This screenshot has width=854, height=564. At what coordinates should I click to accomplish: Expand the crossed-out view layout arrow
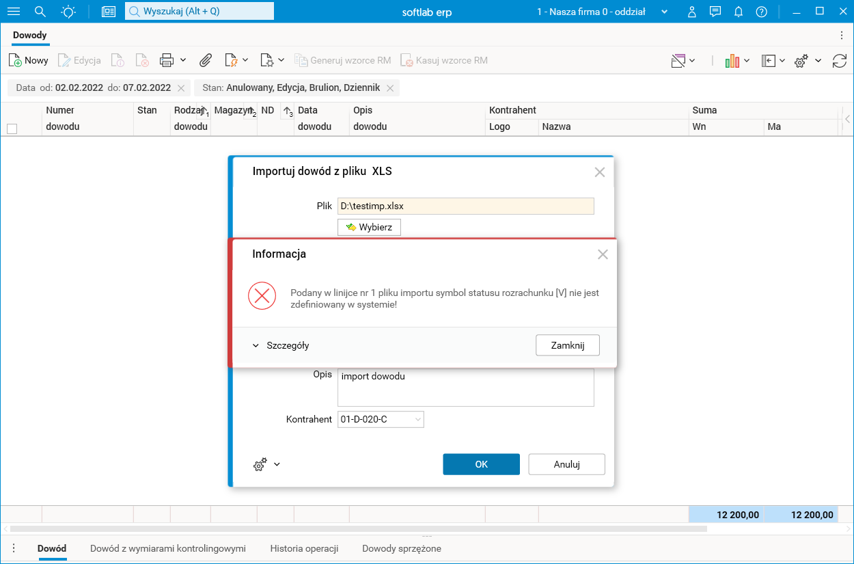692,61
